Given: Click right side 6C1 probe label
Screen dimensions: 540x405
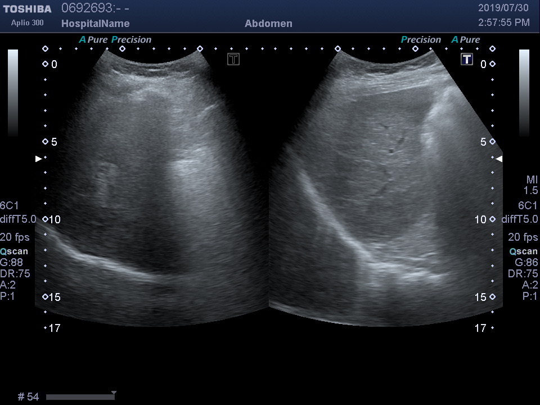Looking at the screenshot, I should pyautogui.click(x=528, y=206).
